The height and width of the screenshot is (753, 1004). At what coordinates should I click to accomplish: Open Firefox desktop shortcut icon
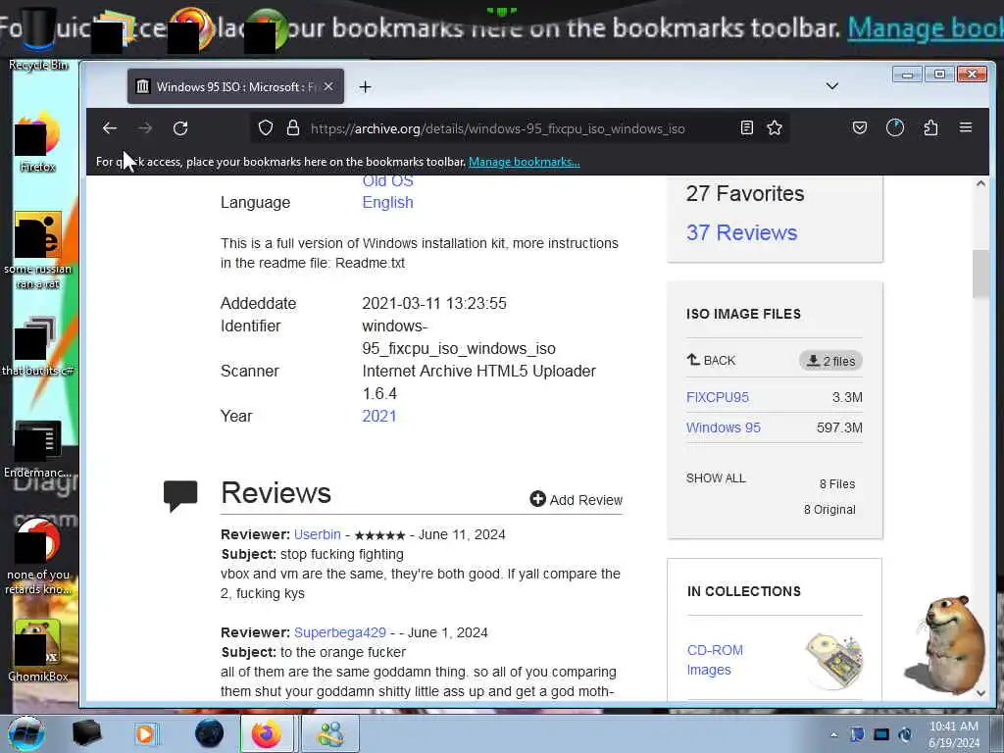tap(37, 142)
